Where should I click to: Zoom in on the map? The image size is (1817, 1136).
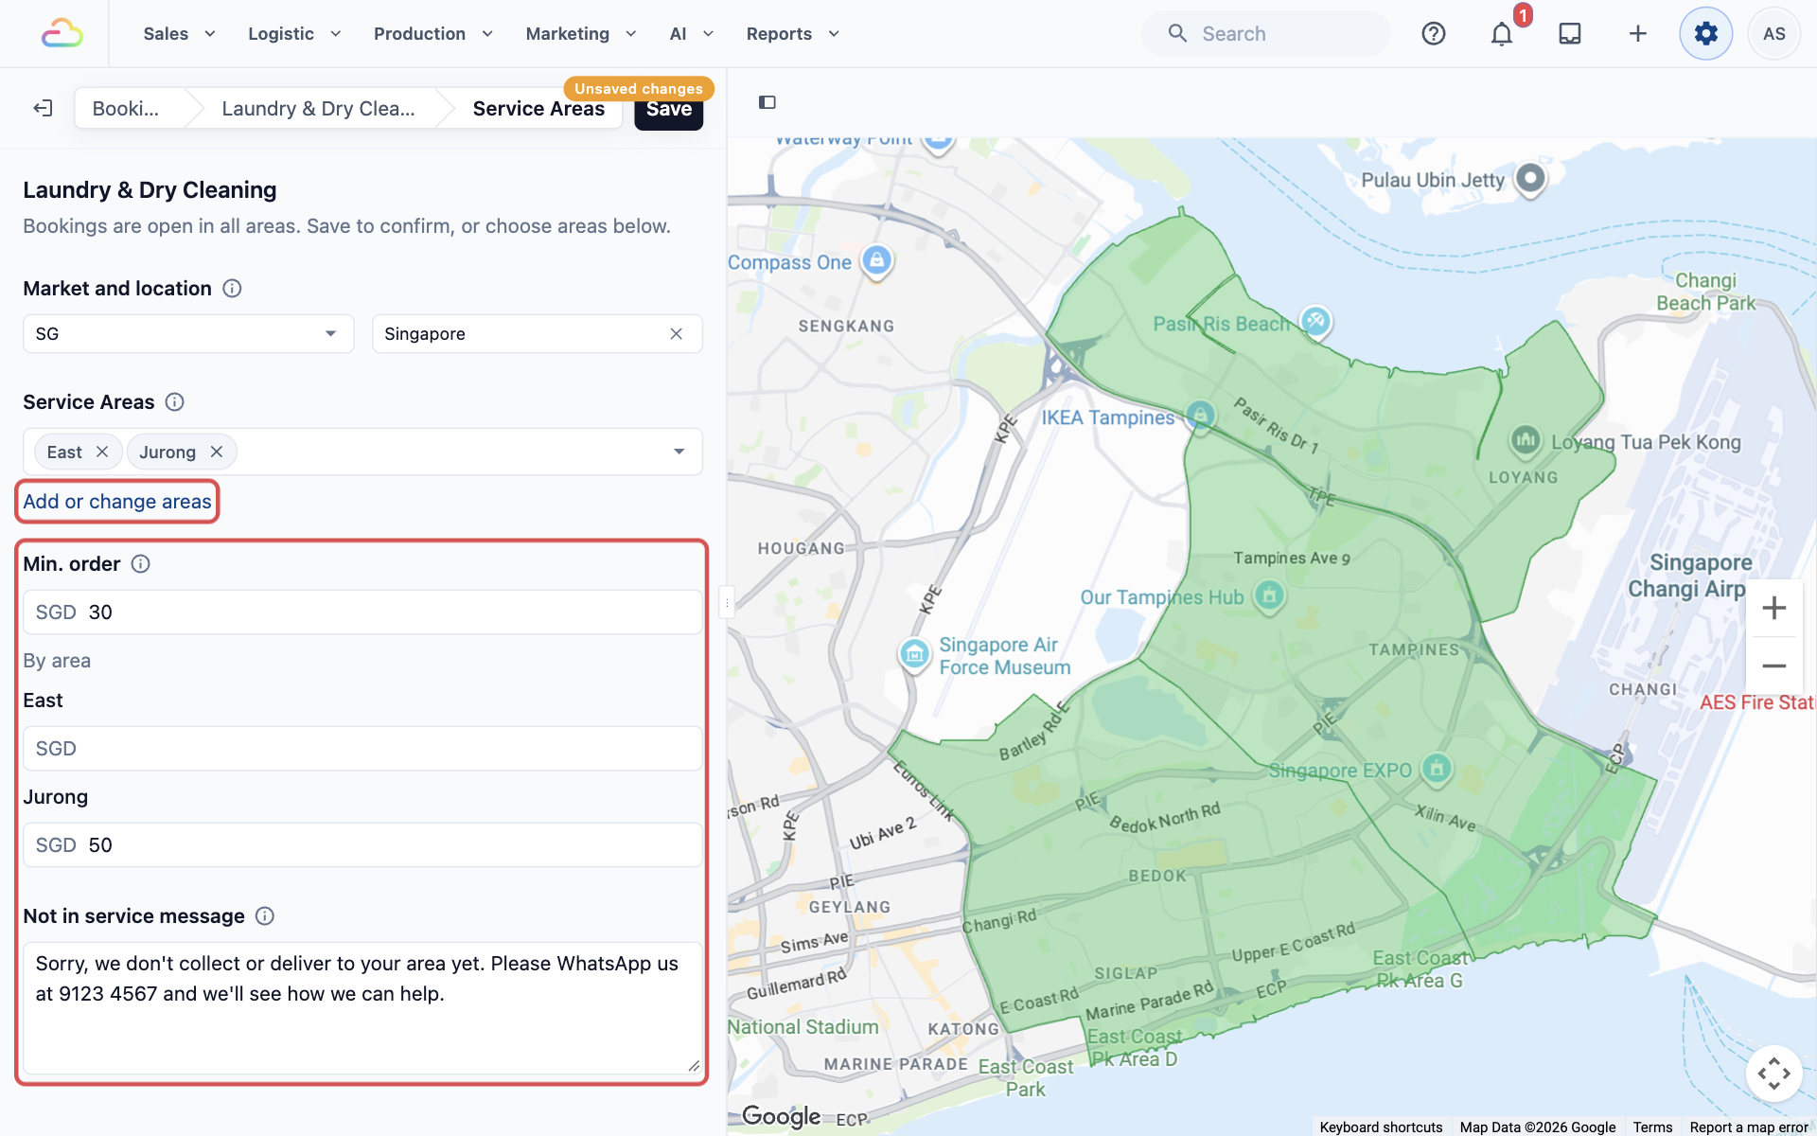pos(1774,608)
